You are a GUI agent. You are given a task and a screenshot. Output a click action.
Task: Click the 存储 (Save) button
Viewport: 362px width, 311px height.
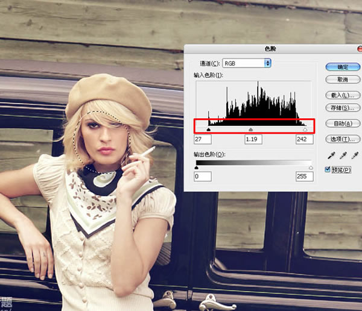(x=338, y=108)
